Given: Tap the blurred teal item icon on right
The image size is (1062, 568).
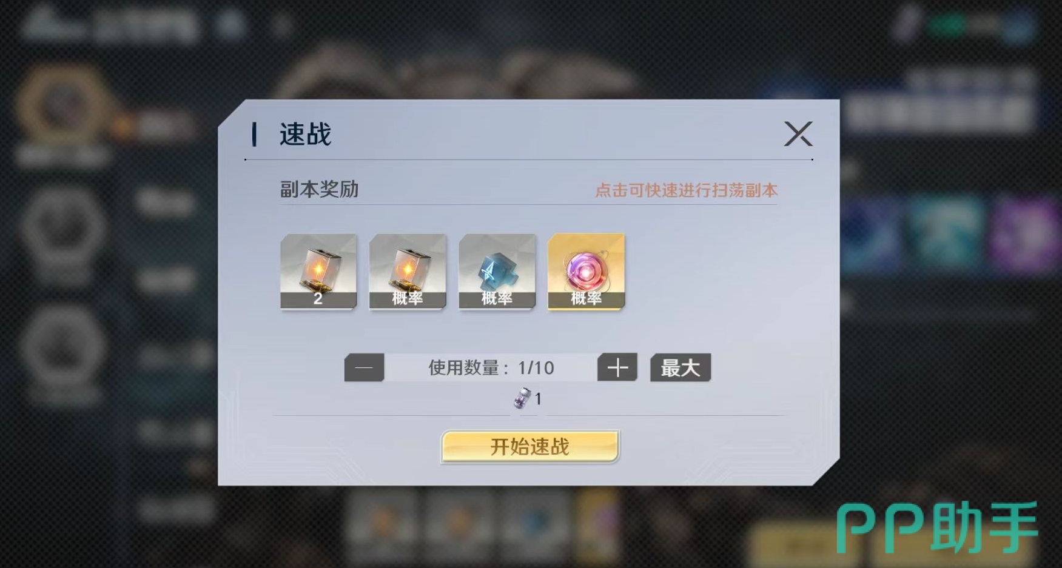Looking at the screenshot, I should pyautogui.click(x=946, y=233).
